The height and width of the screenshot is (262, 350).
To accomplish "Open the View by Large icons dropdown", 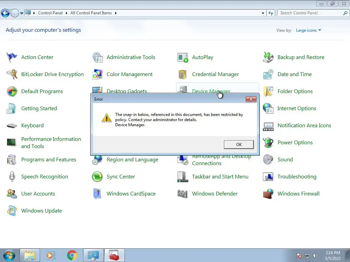I will (x=309, y=30).
